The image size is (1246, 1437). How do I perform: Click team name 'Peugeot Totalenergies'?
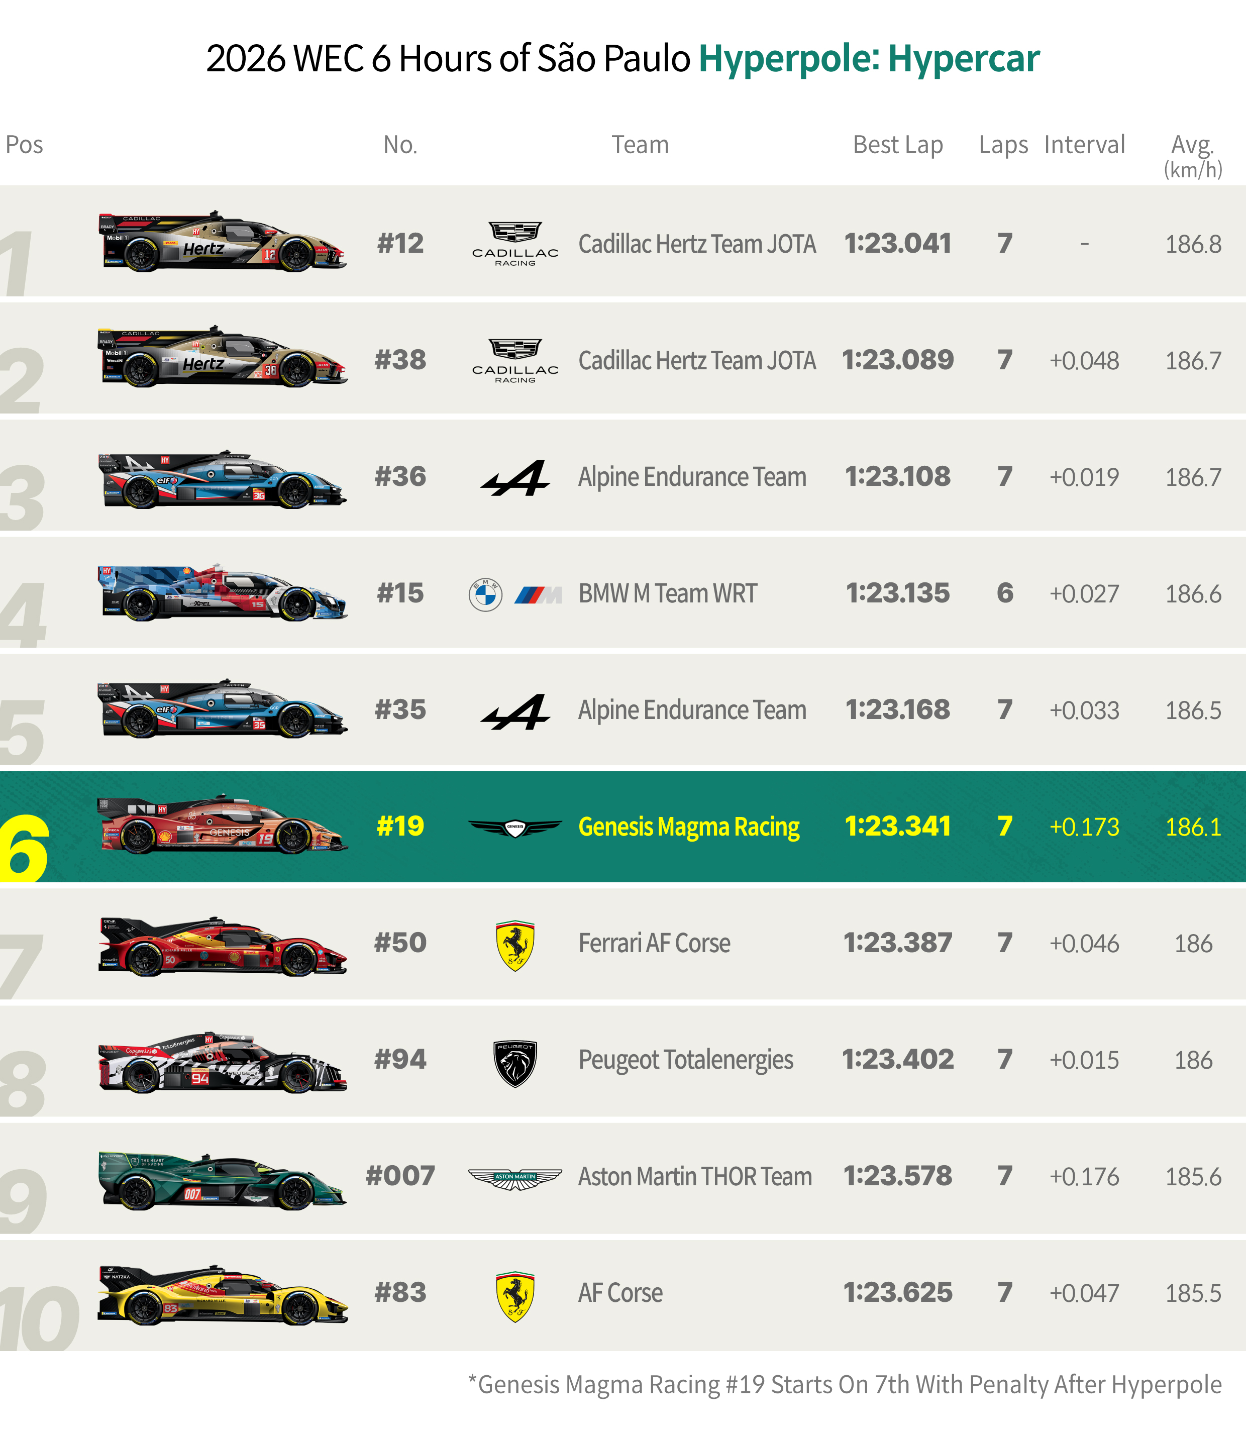[686, 1061]
